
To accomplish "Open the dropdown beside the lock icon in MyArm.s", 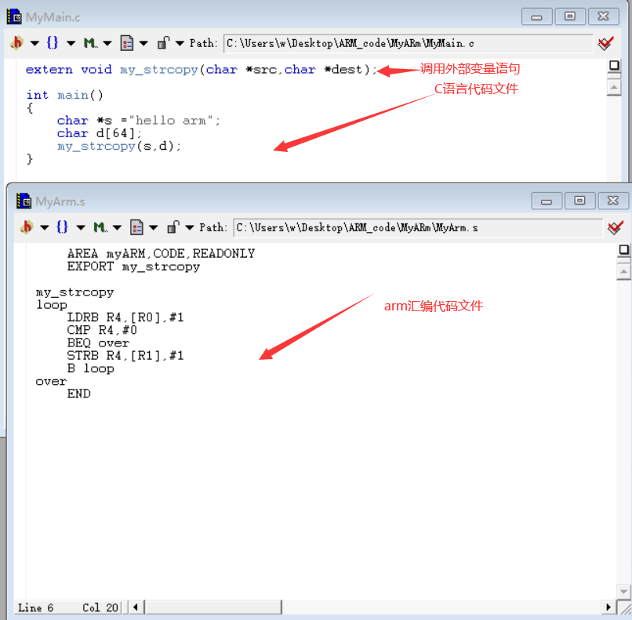I will [188, 227].
